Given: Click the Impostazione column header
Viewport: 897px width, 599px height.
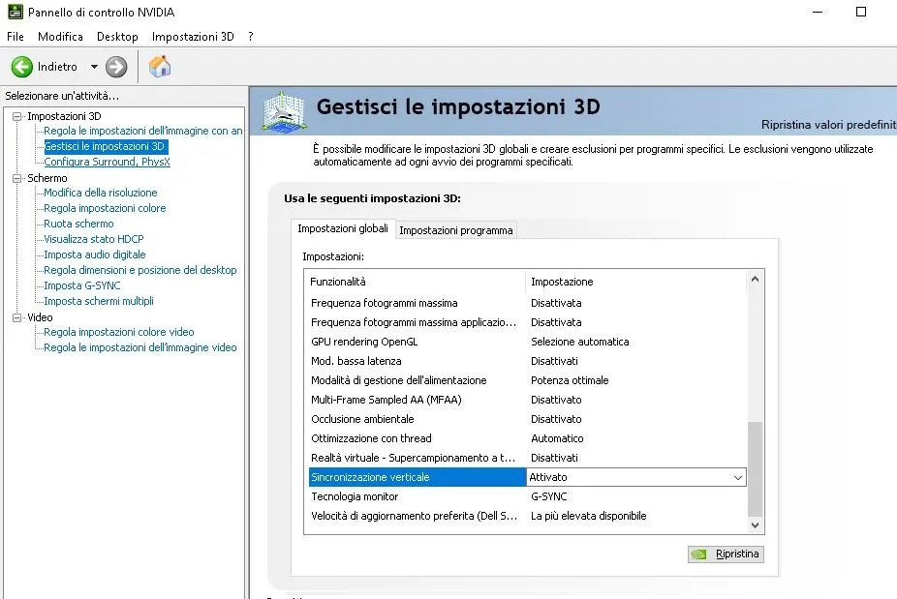Looking at the screenshot, I should 636,282.
